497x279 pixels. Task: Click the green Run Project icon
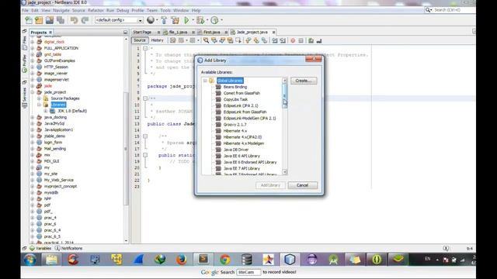(x=186, y=20)
